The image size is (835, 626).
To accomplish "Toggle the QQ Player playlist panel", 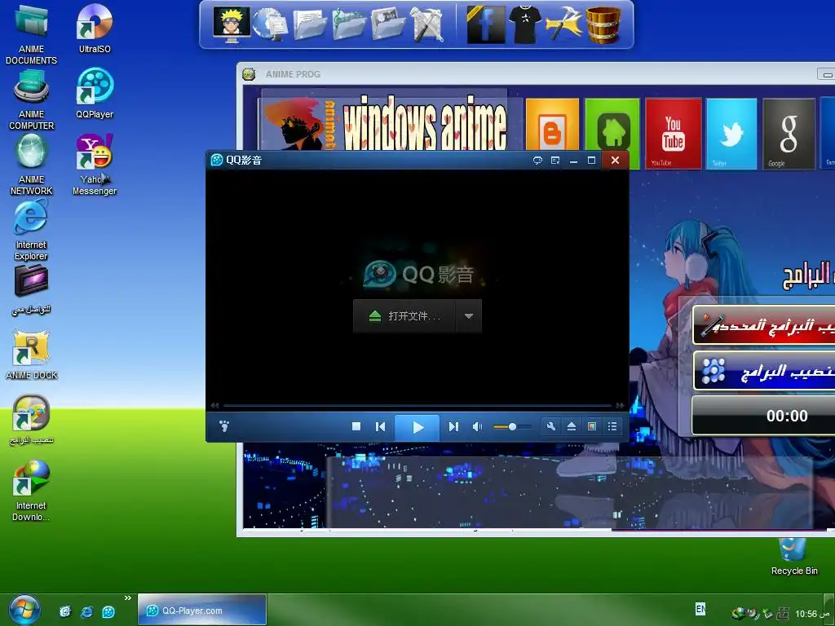I will (x=612, y=426).
